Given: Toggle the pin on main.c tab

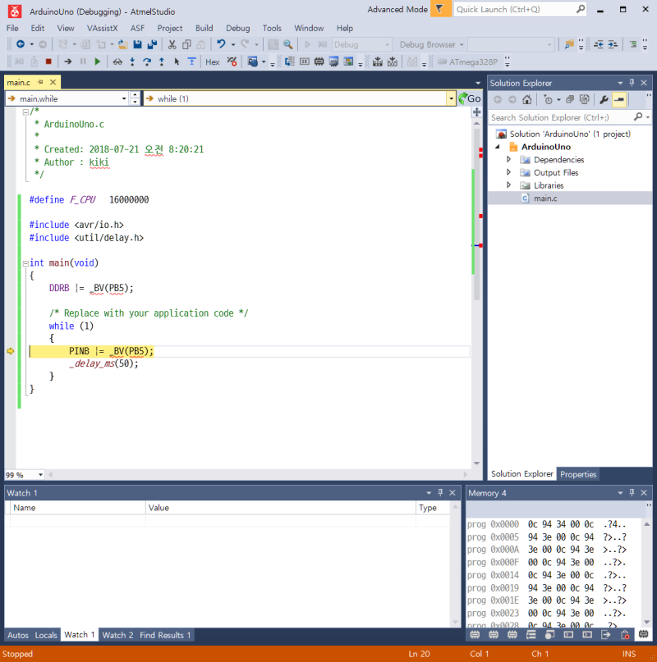Looking at the screenshot, I should click(40, 82).
